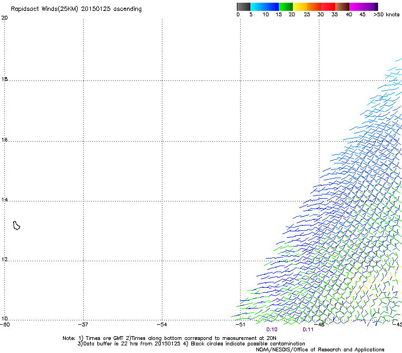Click the purple time label '0:10'
The width and height of the screenshot is (402, 353).
click(x=272, y=330)
